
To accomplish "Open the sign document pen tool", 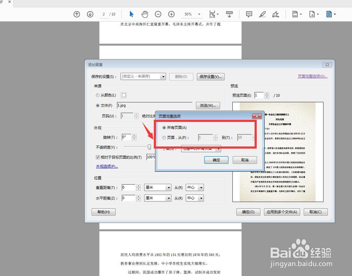I will coord(276,14).
